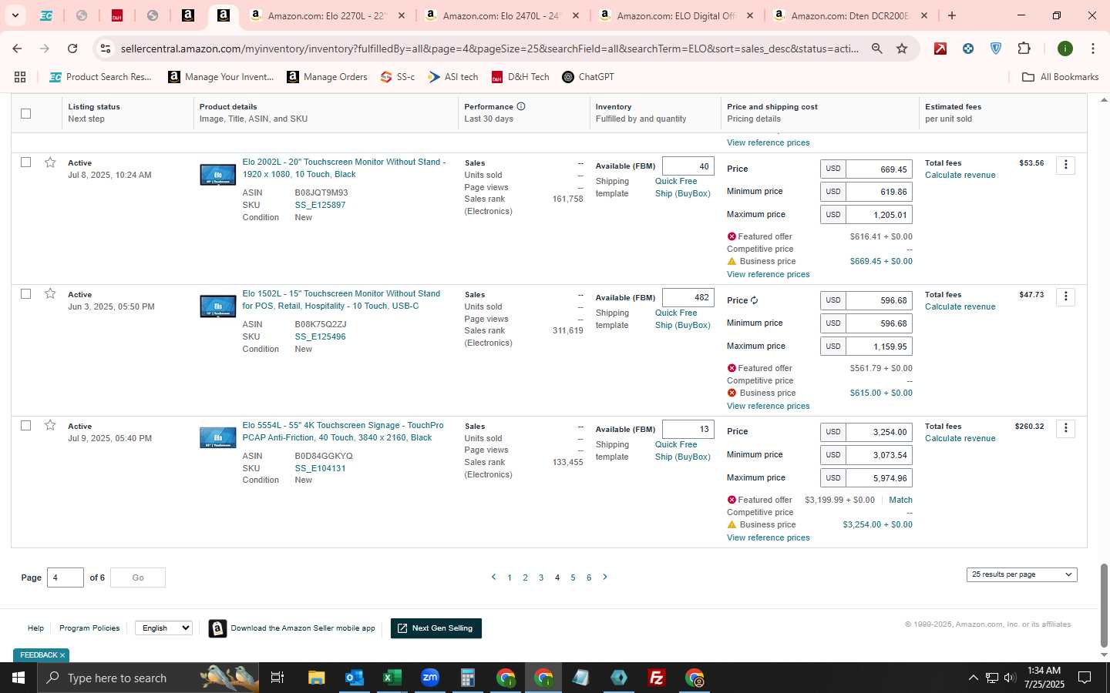Click the page vertical scrollbar thumb
Screen dimensions: 1110x693
pos(1104,605)
